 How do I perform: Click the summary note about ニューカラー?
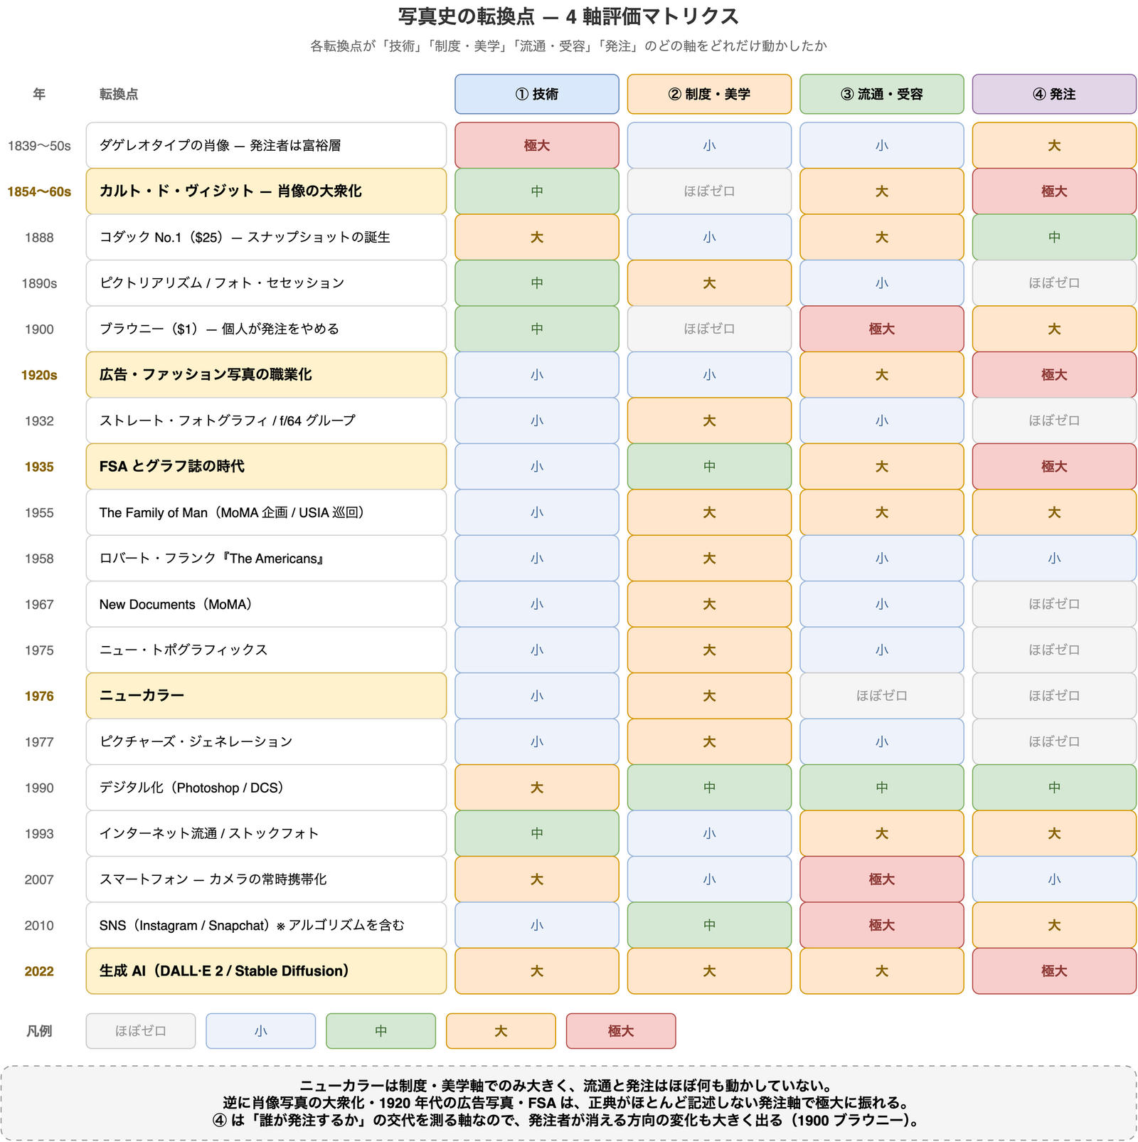(569, 1103)
